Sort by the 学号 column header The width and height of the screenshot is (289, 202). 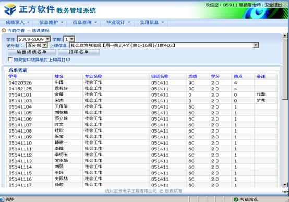coord(13,76)
